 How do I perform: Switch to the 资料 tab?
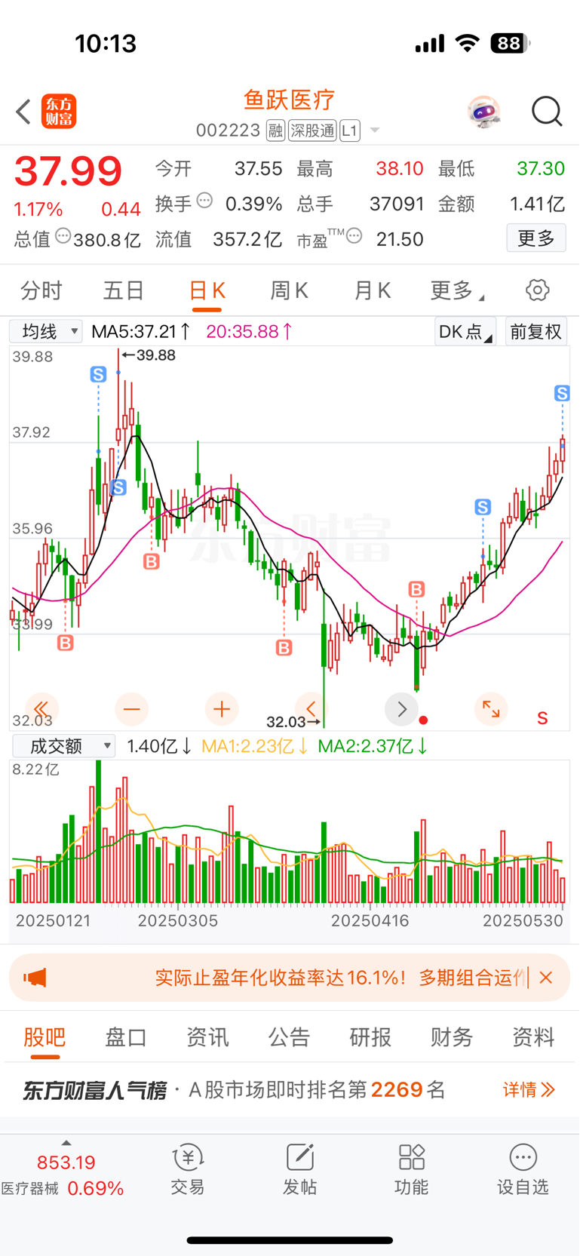click(x=533, y=1037)
